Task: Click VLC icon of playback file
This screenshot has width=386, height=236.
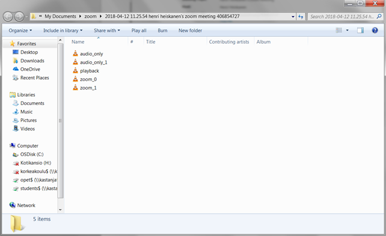Action: 75,70
